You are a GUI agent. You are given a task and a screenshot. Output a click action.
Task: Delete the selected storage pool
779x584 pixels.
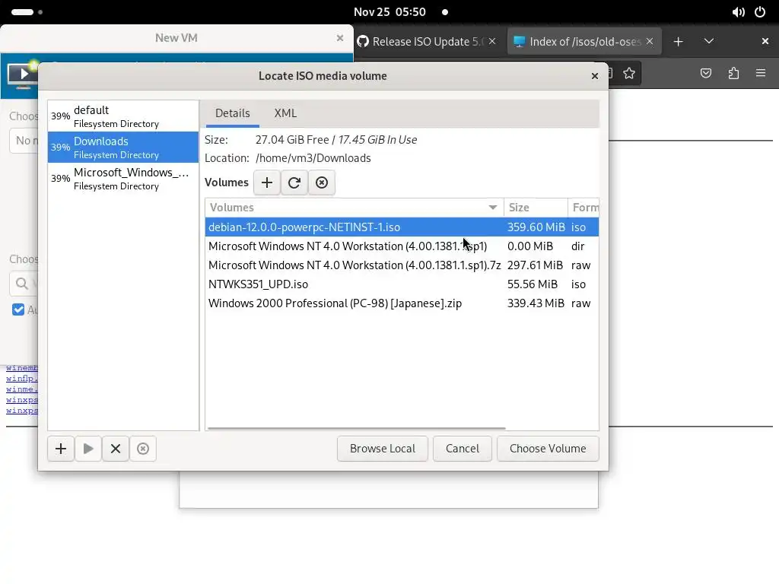click(143, 449)
